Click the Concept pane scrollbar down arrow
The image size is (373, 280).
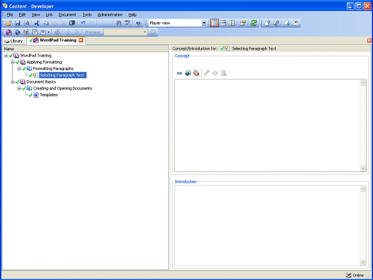[x=363, y=169]
